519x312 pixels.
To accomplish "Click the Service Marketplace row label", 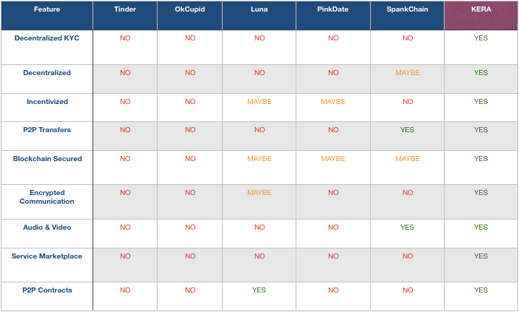I will [x=47, y=256].
